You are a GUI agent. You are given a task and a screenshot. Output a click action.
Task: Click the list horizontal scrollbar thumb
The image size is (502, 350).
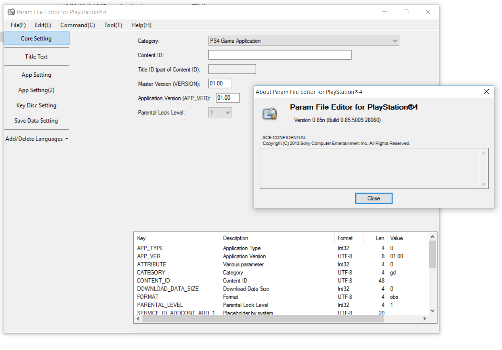click(x=263, y=319)
